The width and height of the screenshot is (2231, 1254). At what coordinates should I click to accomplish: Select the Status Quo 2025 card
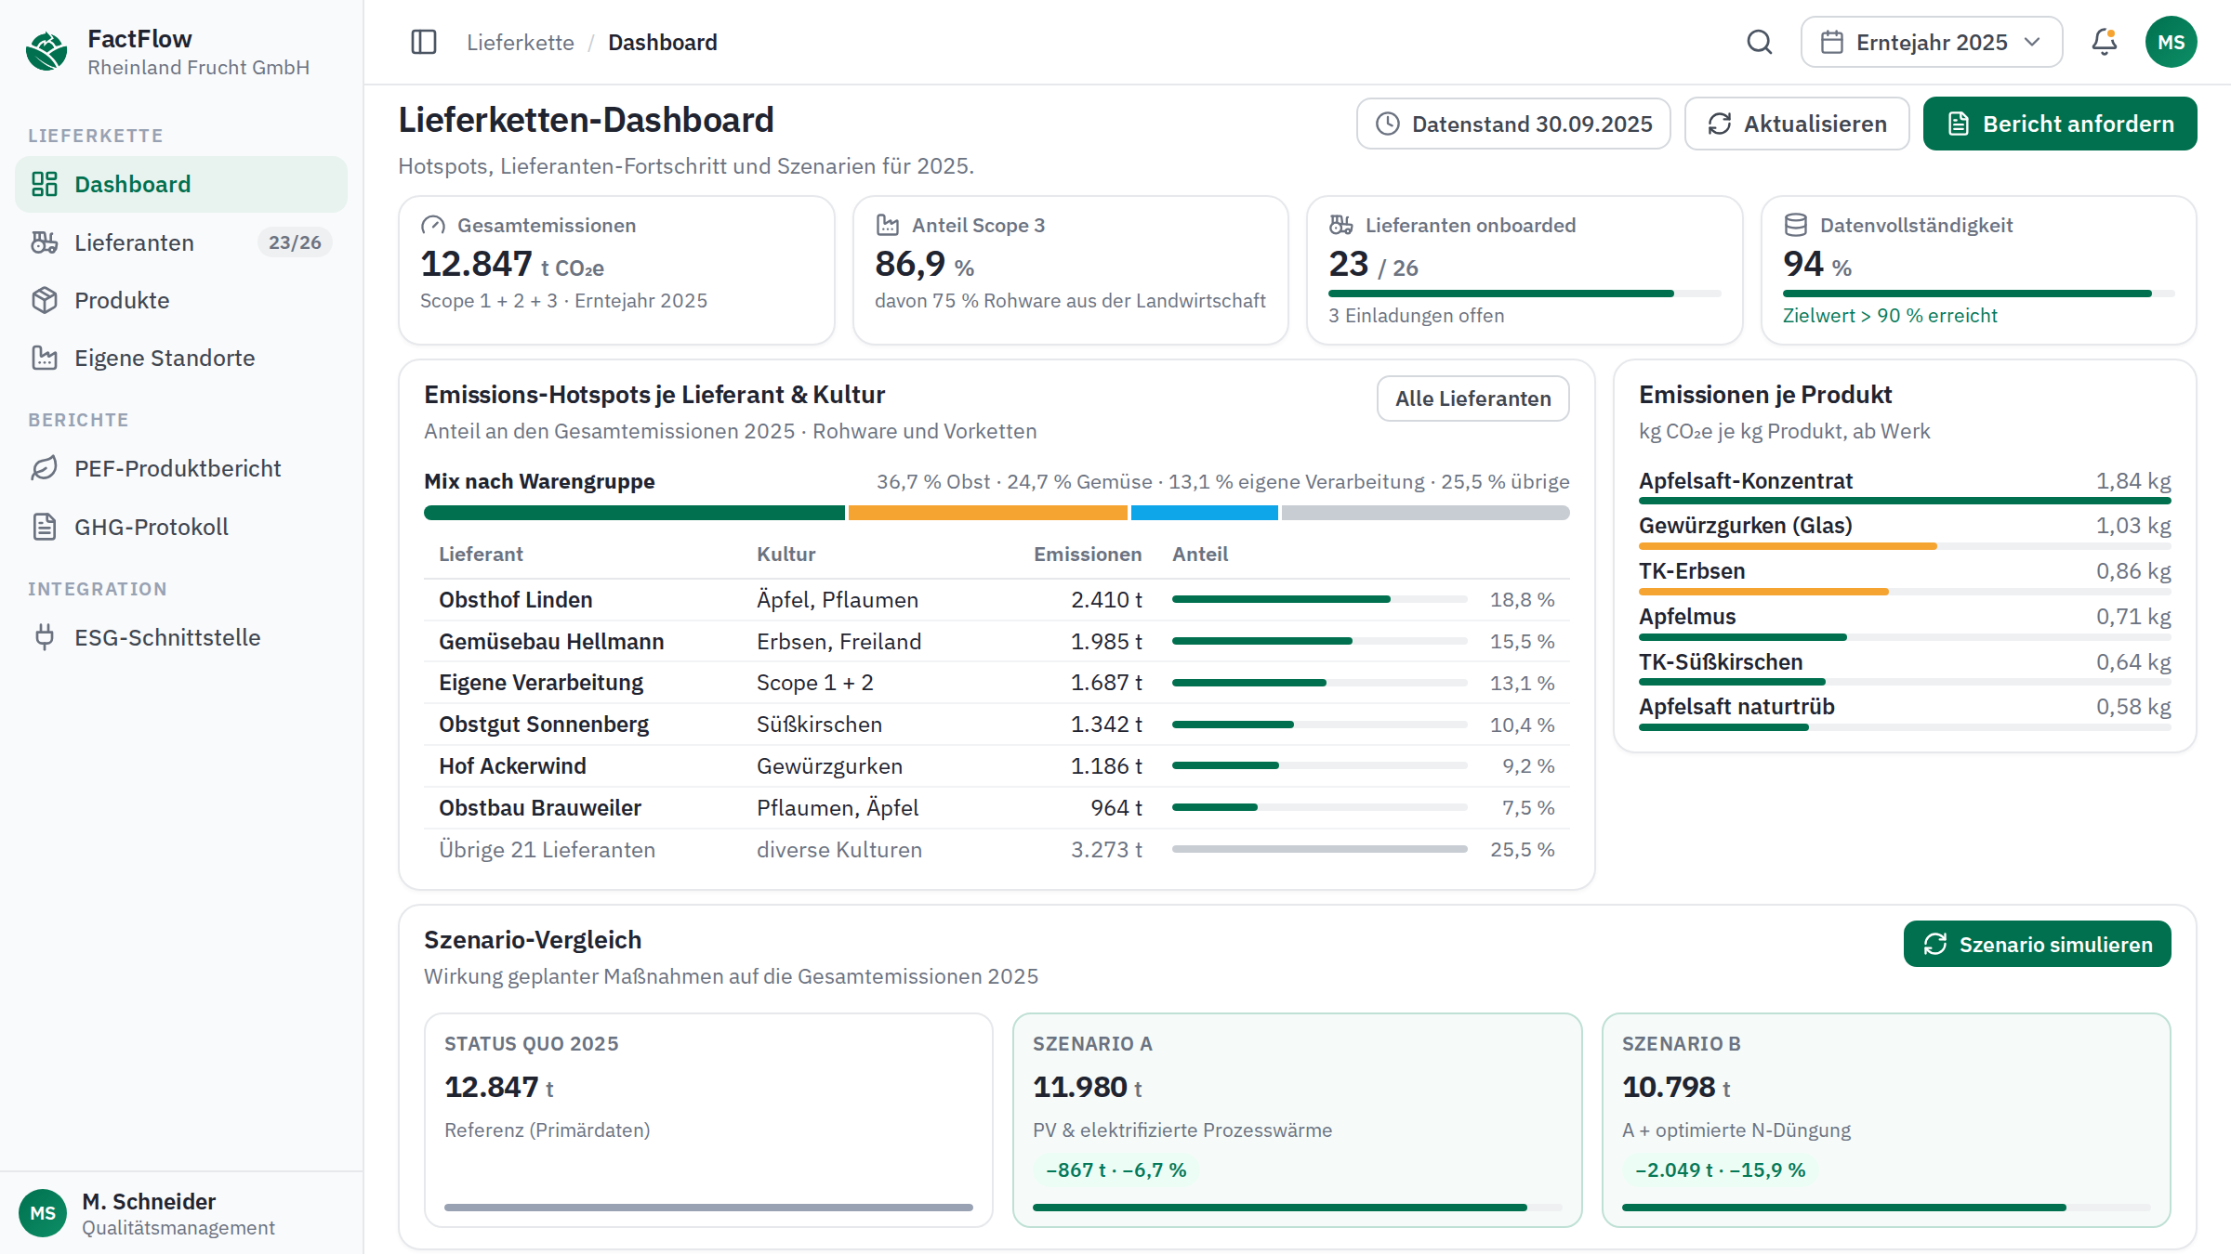click(x=708, y=1119)
